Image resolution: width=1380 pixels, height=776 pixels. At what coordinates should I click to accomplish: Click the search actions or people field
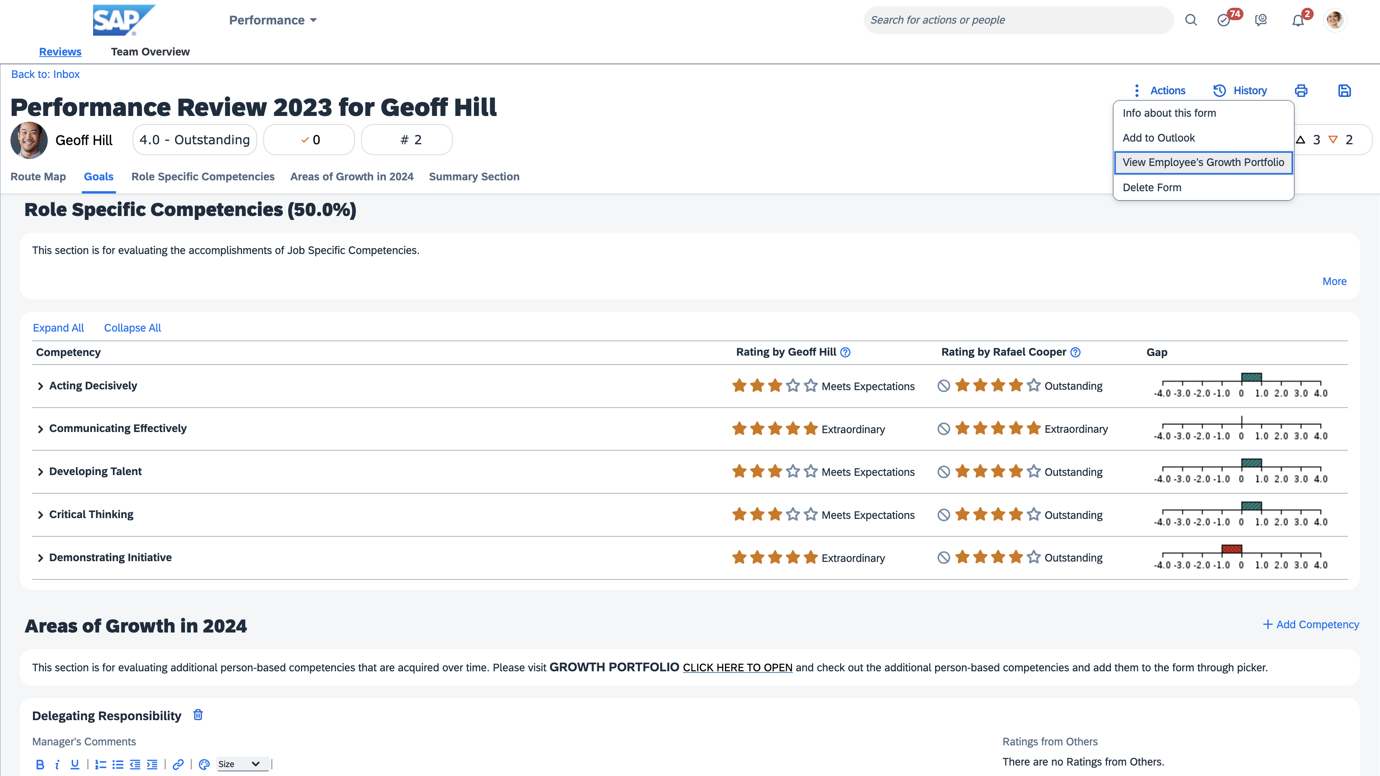pos(1018,20)
